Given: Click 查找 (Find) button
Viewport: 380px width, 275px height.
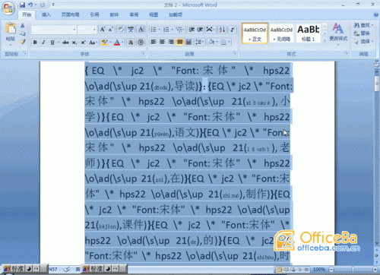Looking at the screenshot, I should pyautogui.click(x=363, y=25).
